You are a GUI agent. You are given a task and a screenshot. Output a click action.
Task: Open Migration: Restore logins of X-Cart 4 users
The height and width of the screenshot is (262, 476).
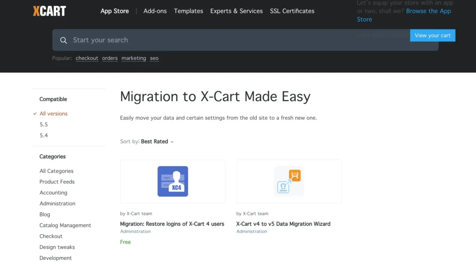click(x=172, y=224)
